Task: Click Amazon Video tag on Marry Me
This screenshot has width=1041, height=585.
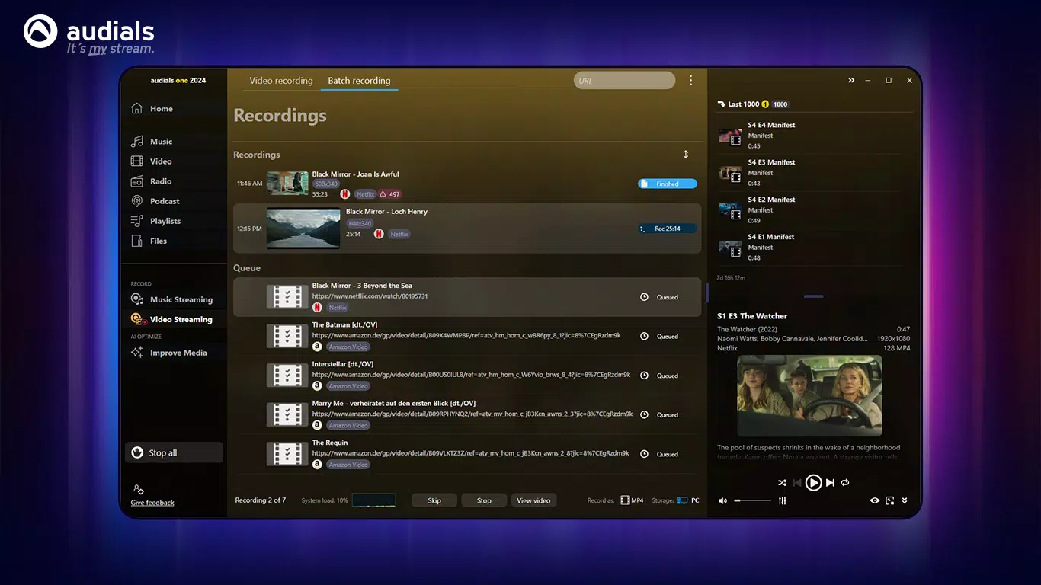Action: pos(348,425)
